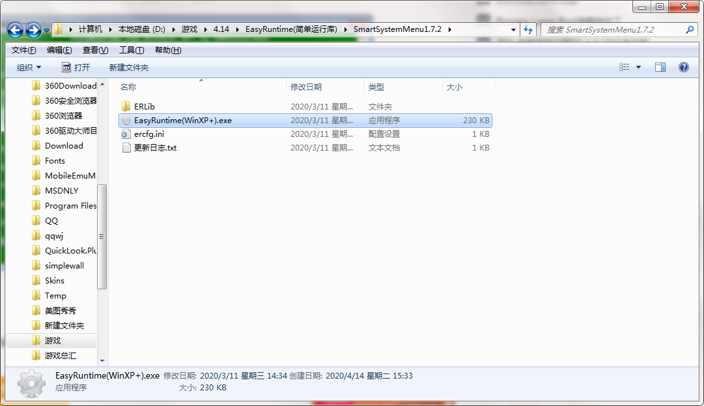Click the navigation pane scrollbar down arrow
Screen dimensions: 704x406
(x=102, y=360)
